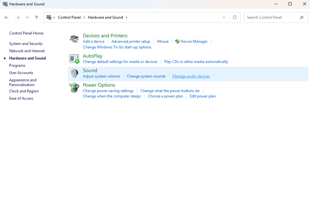Click Change system sounds

point(146,76)
